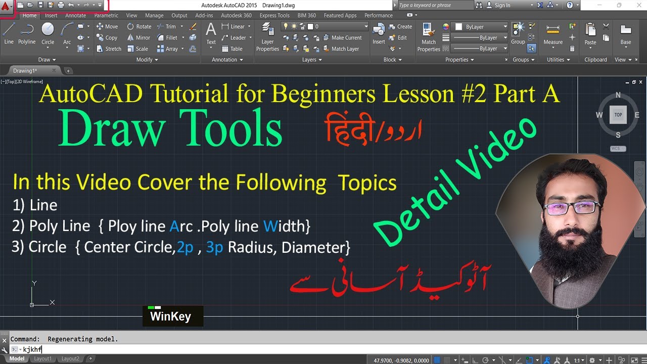Toggle dynamic input in status bar
Image resolution: width=647 pixels, height=364 pixels.
(x=465, y=360)
